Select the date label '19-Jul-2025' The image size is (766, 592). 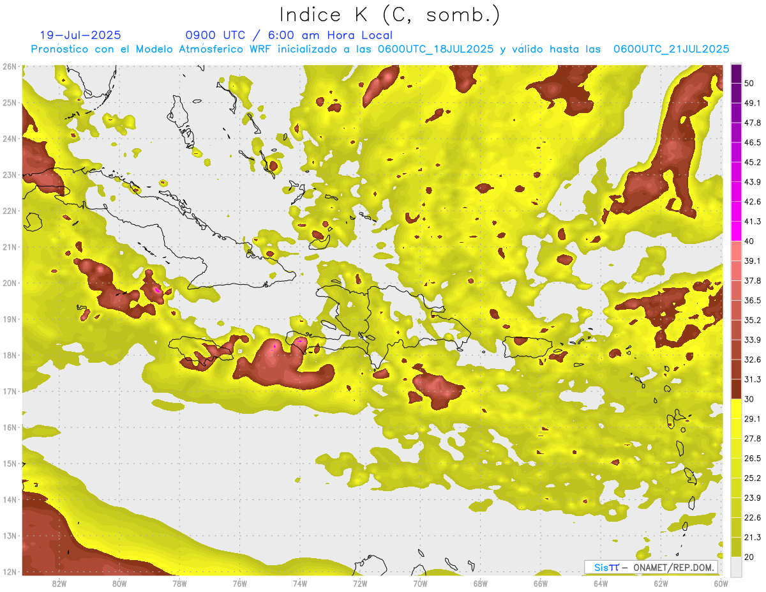[80, 35]
